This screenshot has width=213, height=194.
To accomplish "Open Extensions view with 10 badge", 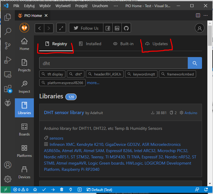I will (x=8, y=89).
